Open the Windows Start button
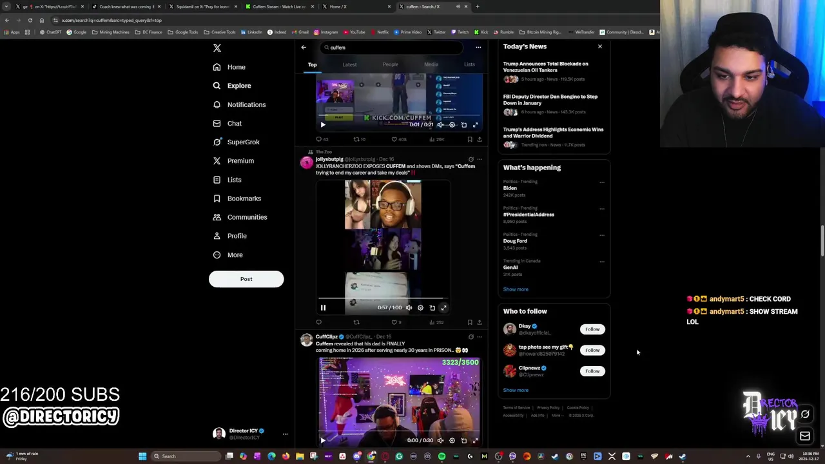This screenshot has height=464, width=825. coord(142,456)
